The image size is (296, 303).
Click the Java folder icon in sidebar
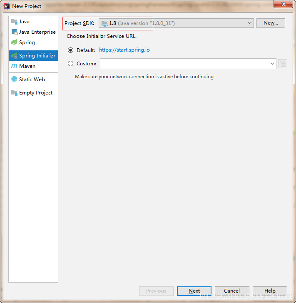(14, 22)
